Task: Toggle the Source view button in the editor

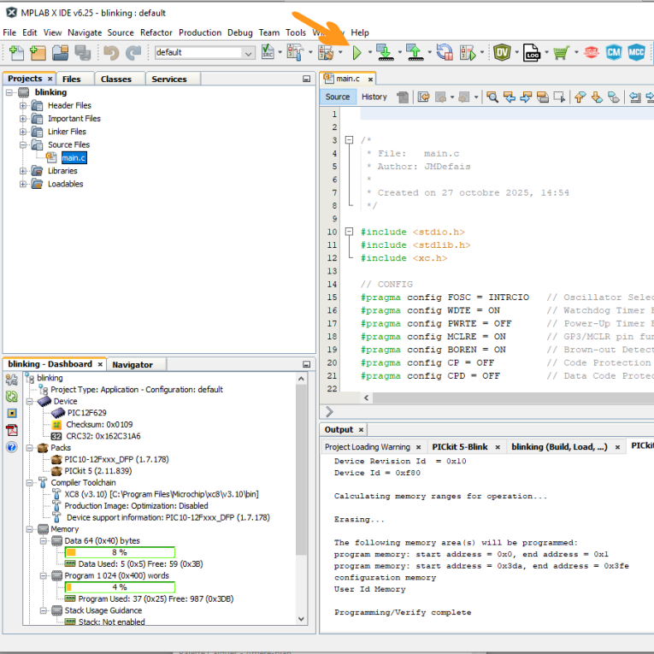Action: click(338, 97)
